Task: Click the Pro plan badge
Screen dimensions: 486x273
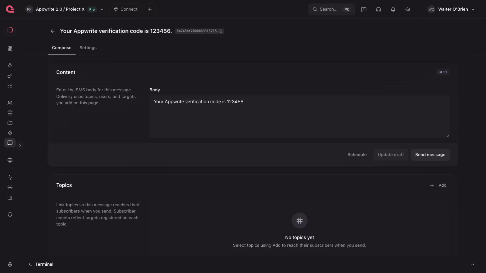Action: coord(92,9)
